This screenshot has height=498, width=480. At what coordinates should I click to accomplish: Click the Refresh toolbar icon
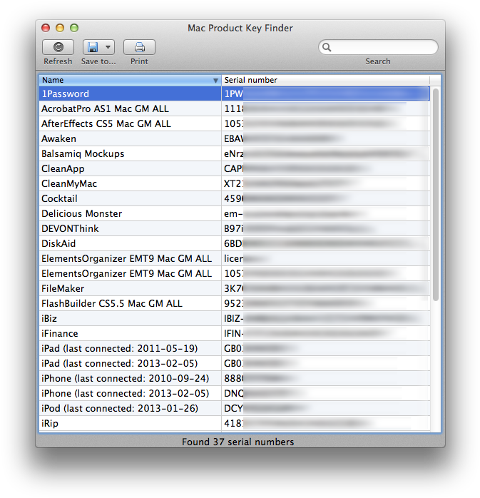58,47
